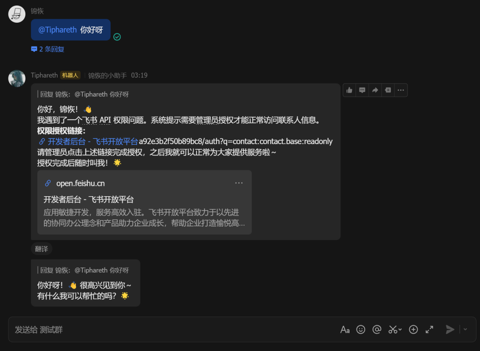Open more actions menu for the message
This screenshot has width=480, height=351.
[401, 90]
